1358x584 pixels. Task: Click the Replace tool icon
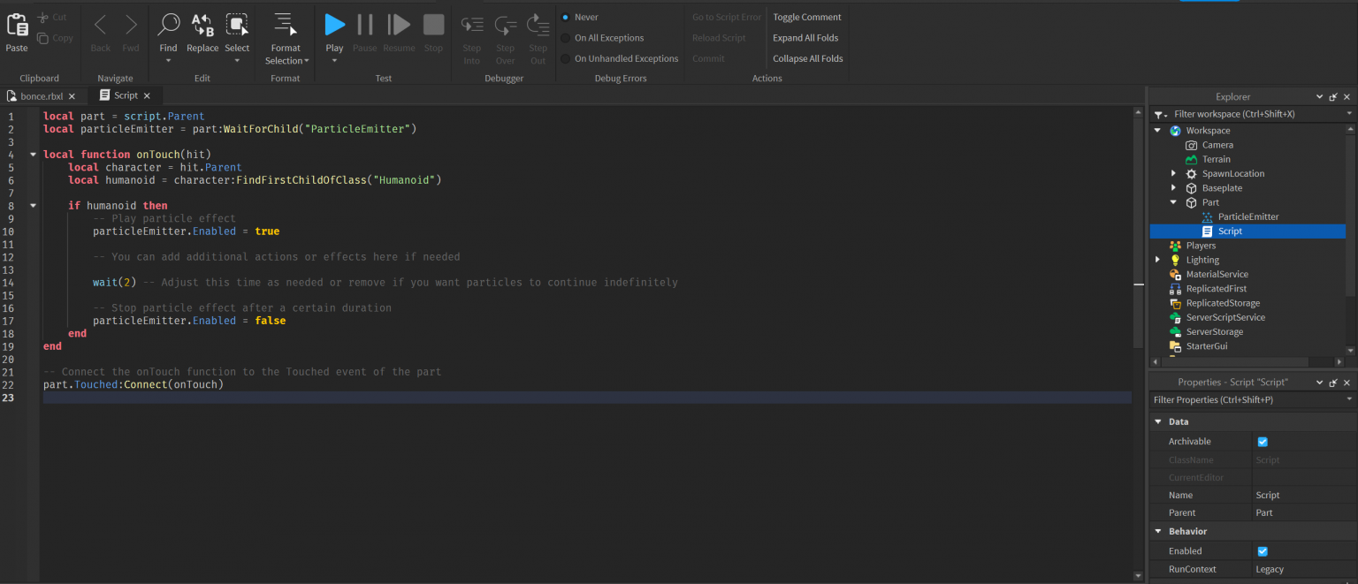(202, 26)
